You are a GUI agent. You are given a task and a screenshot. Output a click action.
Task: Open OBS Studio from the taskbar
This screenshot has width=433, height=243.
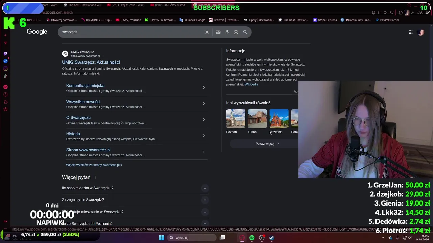(261, 238)
